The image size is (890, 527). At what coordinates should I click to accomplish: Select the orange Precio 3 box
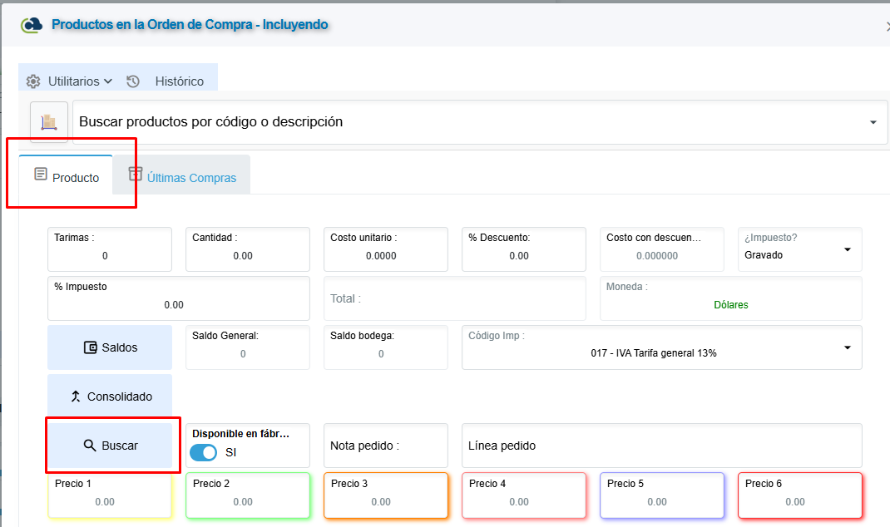click(386, 495)
